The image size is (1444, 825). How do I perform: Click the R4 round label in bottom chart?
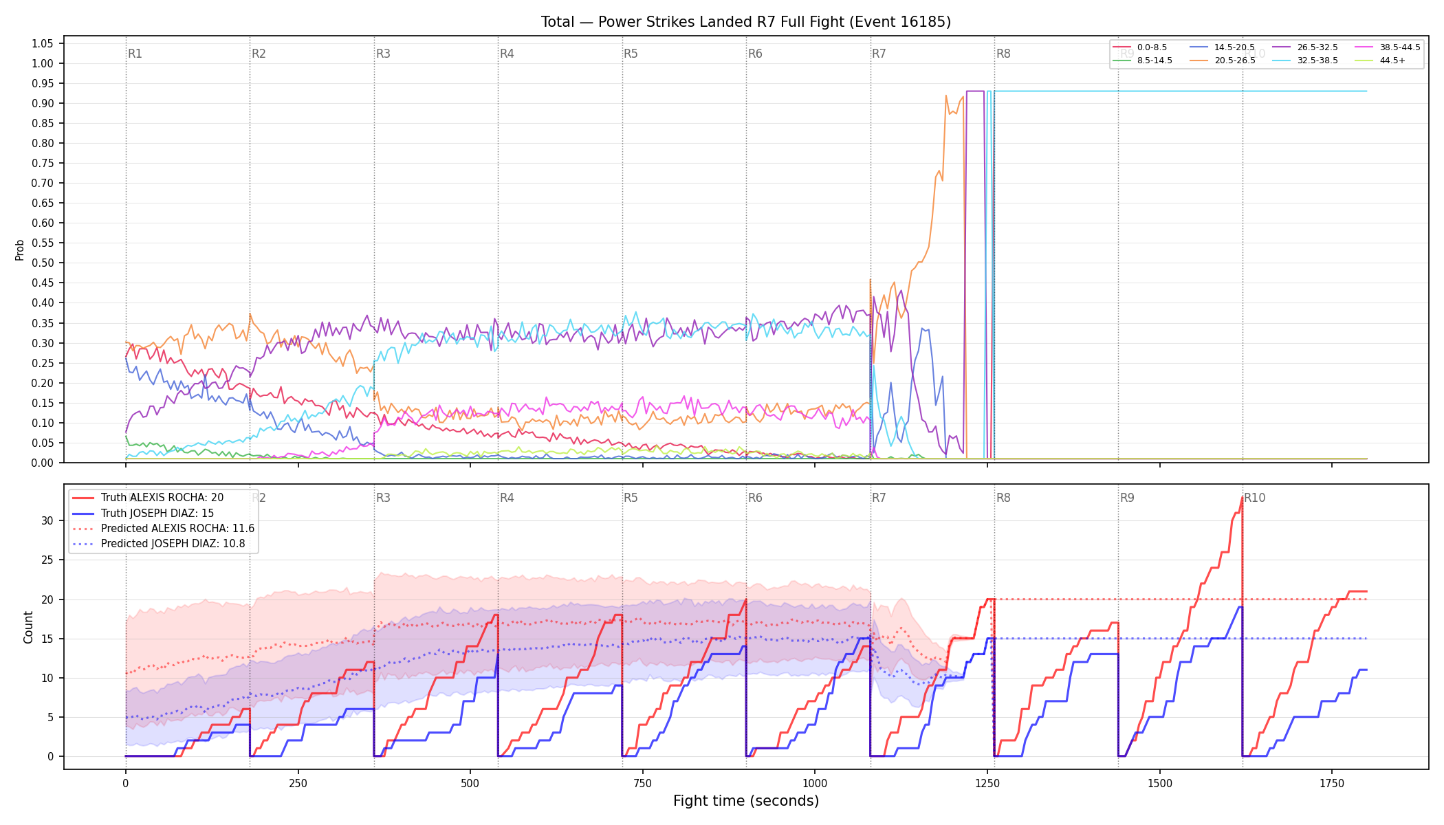[507, 498]
